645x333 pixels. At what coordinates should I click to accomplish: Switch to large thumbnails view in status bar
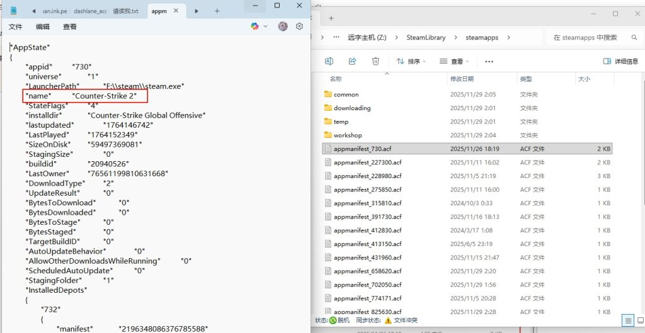click(x=639, y=320)
